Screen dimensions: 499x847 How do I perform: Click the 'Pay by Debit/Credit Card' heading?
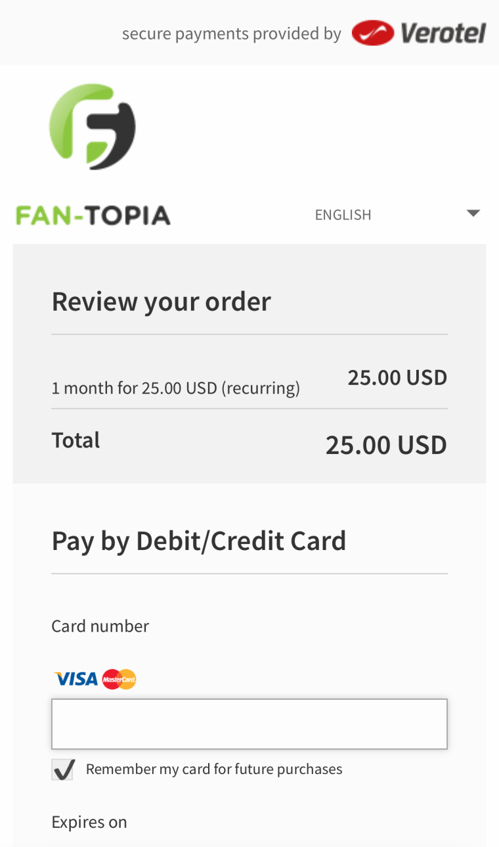[198, 541]
